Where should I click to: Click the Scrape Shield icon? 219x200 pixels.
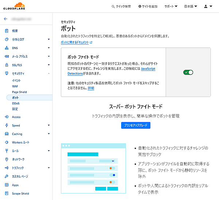7,193
